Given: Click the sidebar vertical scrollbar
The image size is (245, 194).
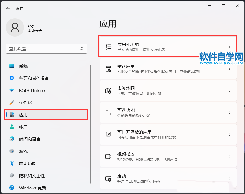Looking at the screenshot, I should coord(90,122).
